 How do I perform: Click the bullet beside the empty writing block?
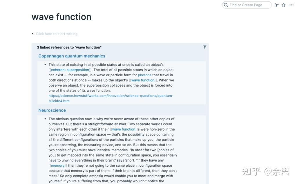(x=33, y=34)
